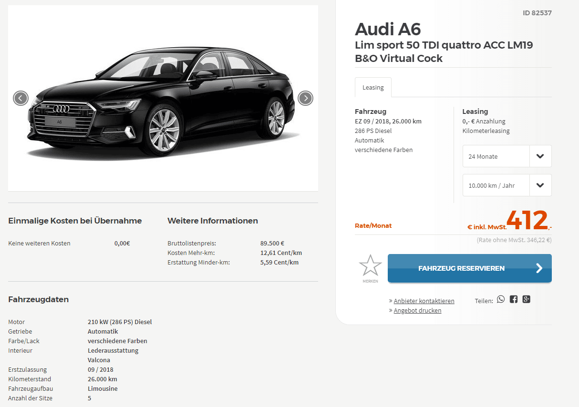This screenshot has width=579, height=407.
Task: Click the 412 monthly rate price
Action: tap(527, 220)
